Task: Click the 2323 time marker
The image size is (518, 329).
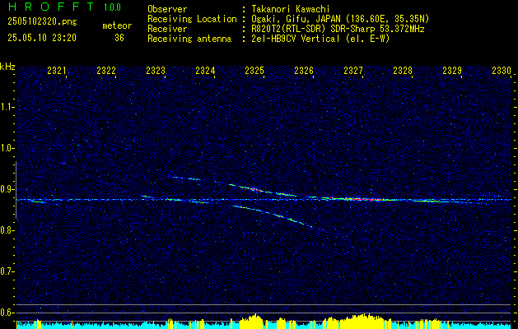Action: click(x=156, y=71)
